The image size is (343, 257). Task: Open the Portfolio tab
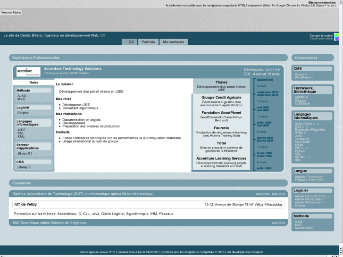148,42
